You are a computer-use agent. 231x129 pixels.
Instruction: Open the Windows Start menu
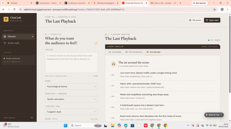pos(65,126)
